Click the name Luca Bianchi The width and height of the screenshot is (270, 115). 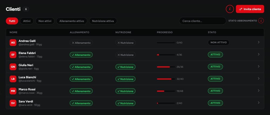click(x=27, y=77)
